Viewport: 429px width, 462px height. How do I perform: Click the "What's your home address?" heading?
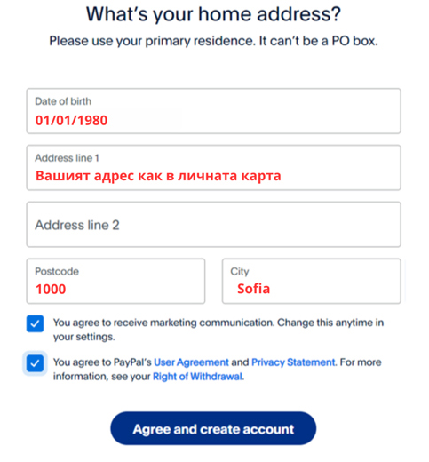point(213,14)
